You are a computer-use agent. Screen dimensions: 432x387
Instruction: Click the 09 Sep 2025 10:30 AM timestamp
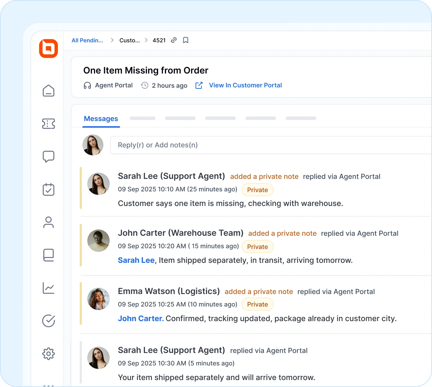176,363
